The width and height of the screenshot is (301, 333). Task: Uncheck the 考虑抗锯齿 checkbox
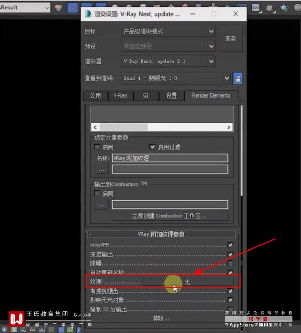coord(230,291)
